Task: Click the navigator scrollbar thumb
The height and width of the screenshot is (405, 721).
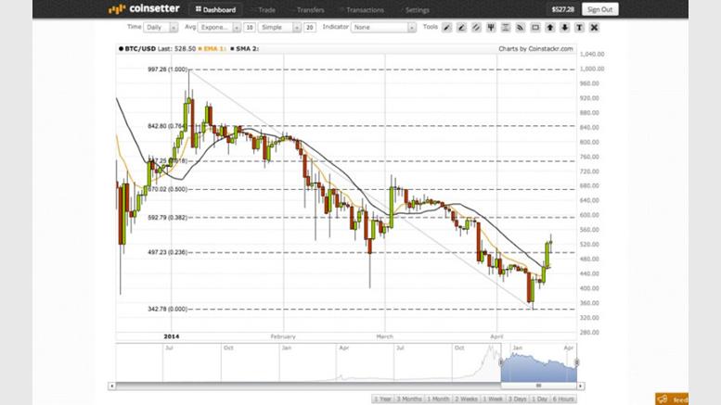Action: (539, 386)
